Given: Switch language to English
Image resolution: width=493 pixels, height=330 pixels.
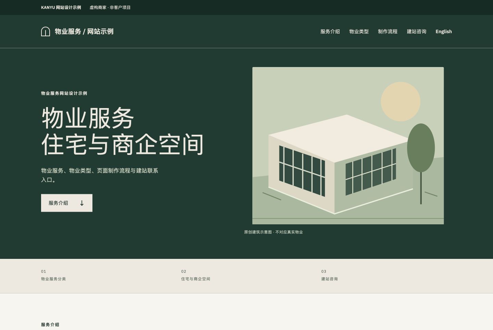Looking at the screenshot, I should click(x=444, y=31).
